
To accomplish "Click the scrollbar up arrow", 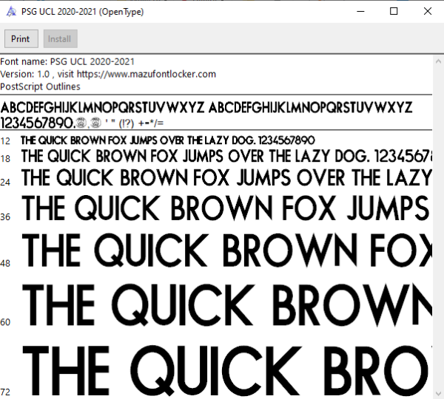I will pos(438,61).
